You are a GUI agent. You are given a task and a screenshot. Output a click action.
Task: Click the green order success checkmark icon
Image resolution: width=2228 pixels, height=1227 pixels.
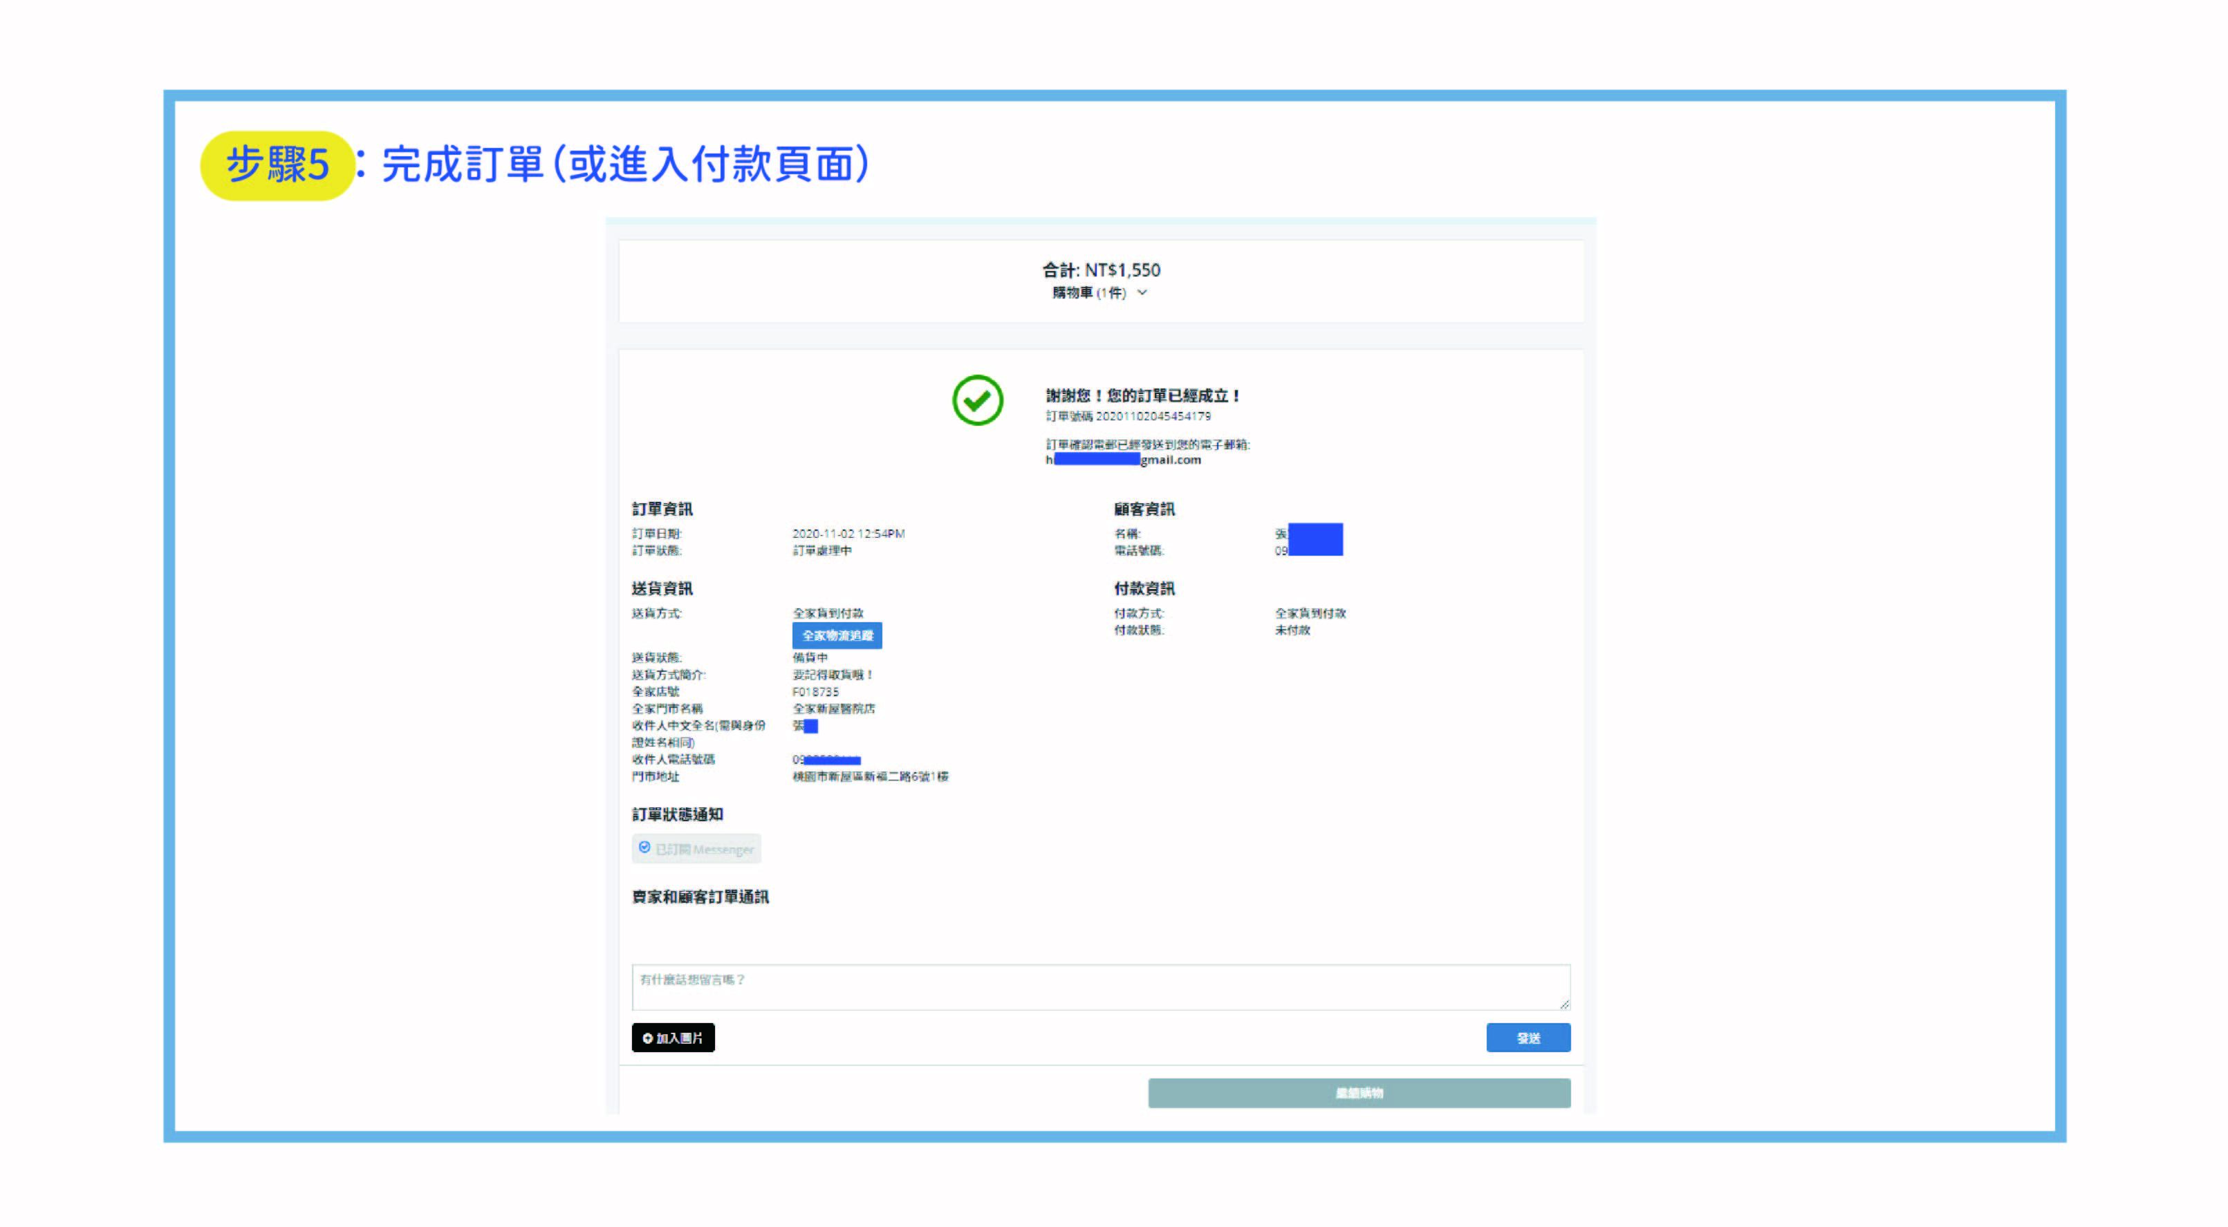tap(977, 400)
